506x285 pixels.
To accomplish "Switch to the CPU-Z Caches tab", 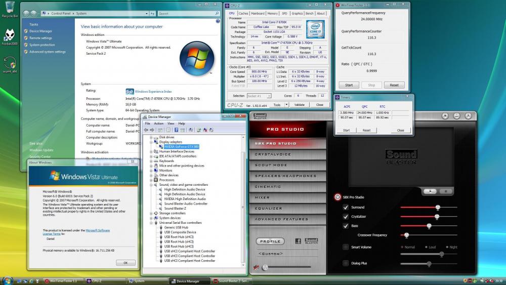I will (x=243, y=13).
